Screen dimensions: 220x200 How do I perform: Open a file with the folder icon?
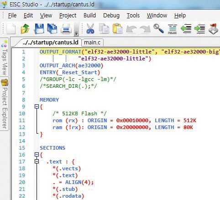(25, 28)
